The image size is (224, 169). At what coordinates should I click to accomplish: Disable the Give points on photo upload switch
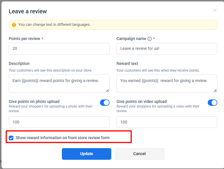[105, 103]
